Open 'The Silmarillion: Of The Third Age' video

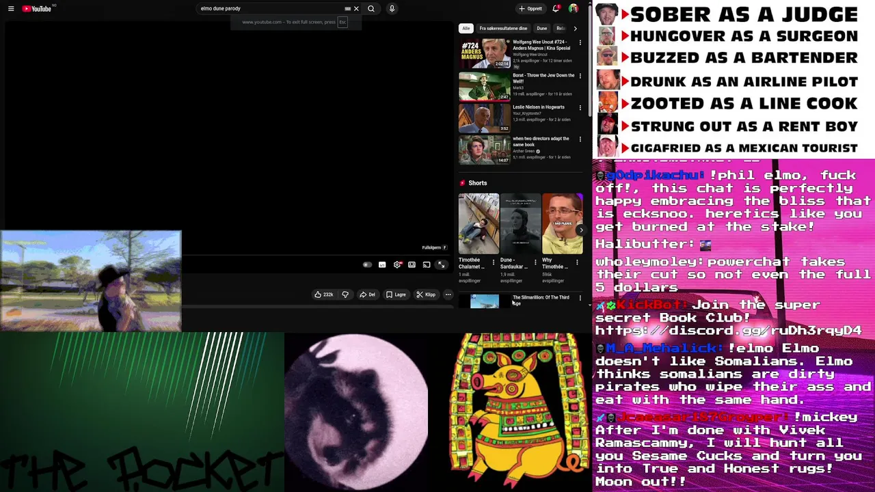point(541,300)
